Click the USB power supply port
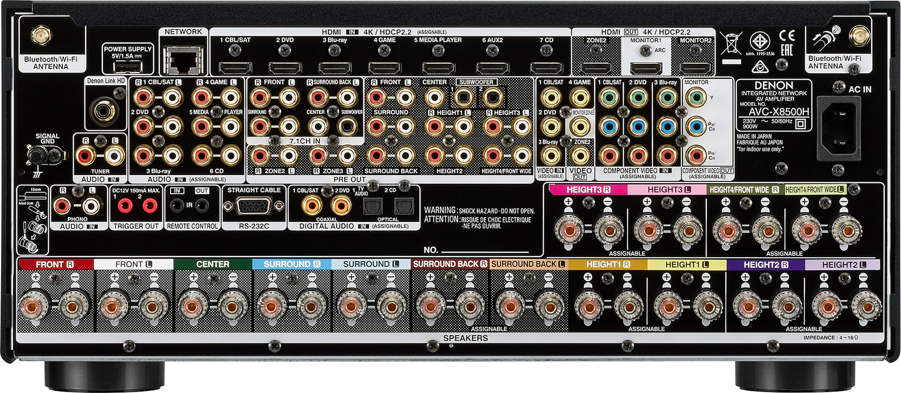This screenshot has width=901, height=393. 128,66
